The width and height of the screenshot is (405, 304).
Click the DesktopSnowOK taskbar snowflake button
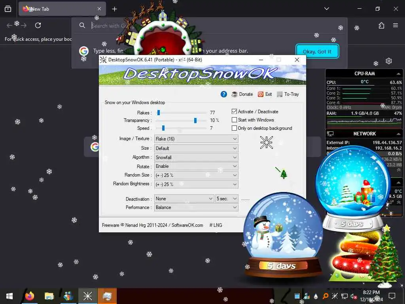click(87, 296)
